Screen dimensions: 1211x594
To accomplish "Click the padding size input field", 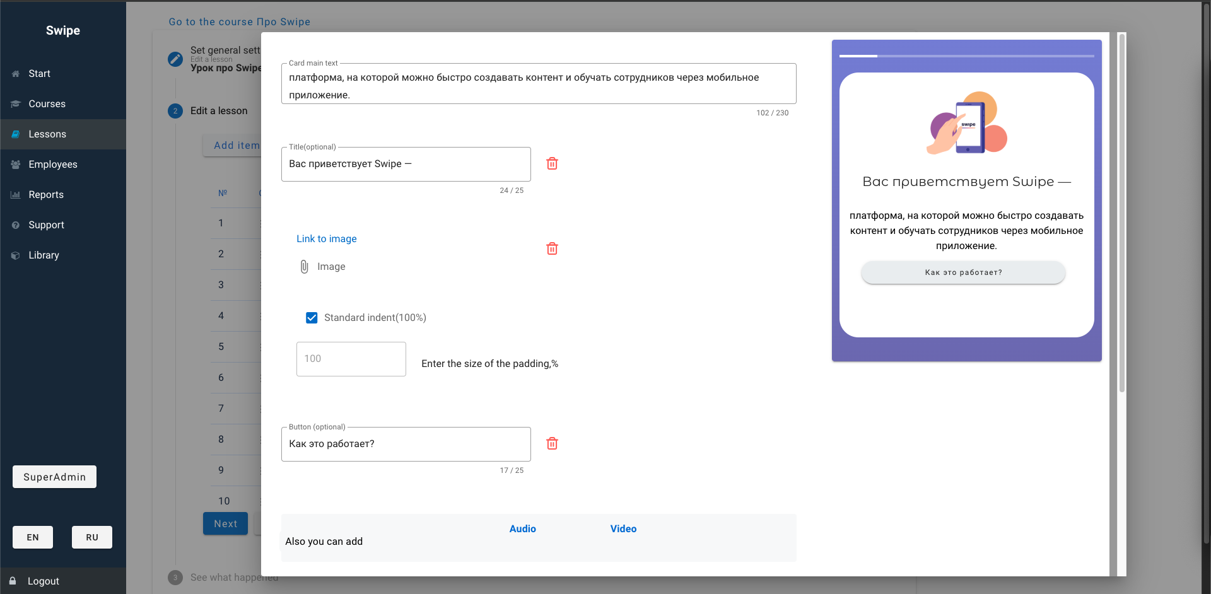I will (x=351, y=359).
